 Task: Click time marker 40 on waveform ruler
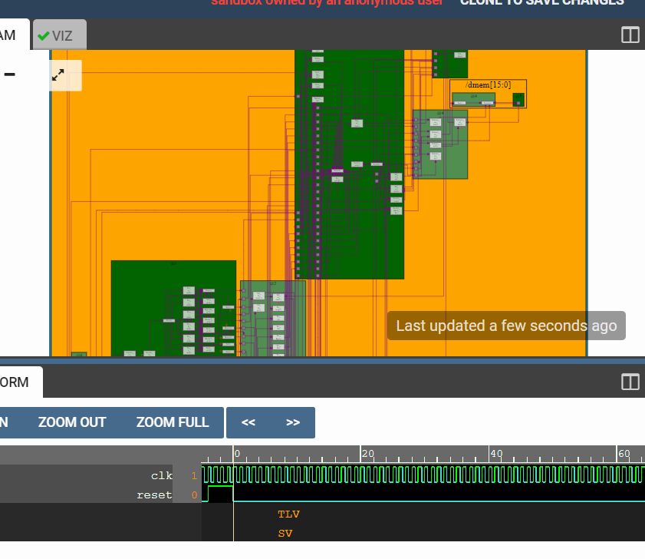[496, 454]
